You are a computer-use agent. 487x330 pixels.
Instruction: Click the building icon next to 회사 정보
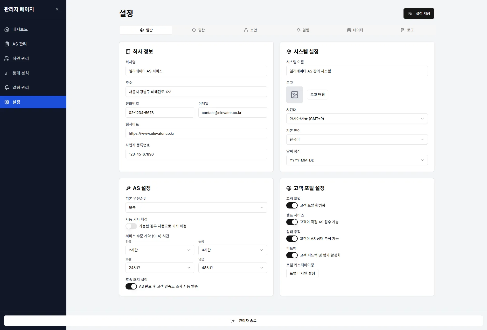128,52
